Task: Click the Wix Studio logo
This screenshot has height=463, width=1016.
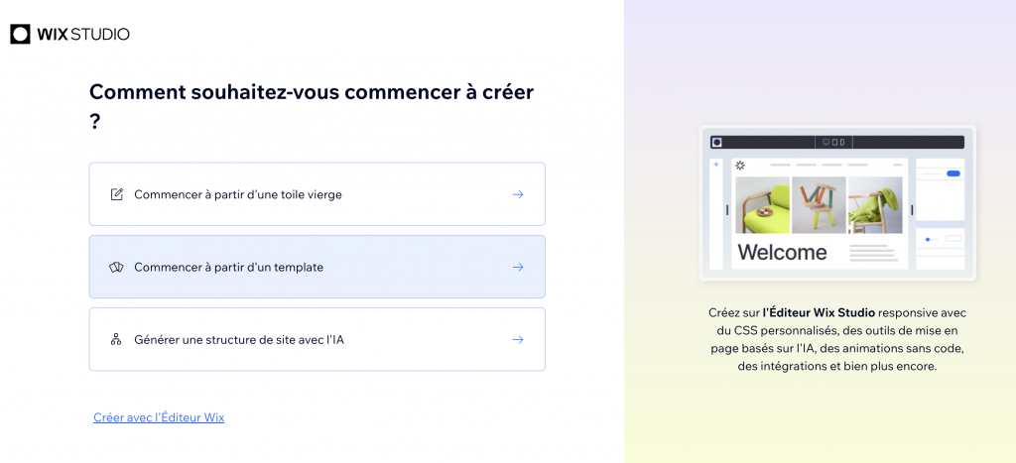Action: point(69,34)
